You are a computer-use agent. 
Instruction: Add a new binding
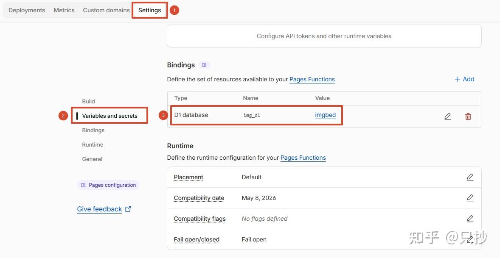(x=464, y=79)
